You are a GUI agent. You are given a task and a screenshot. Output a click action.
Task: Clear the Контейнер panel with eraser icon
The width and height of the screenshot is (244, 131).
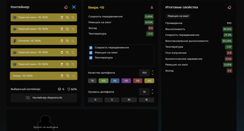(x=66, y=7)
